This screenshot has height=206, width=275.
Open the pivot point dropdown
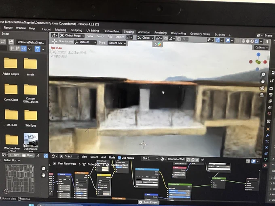pos(159,38)
